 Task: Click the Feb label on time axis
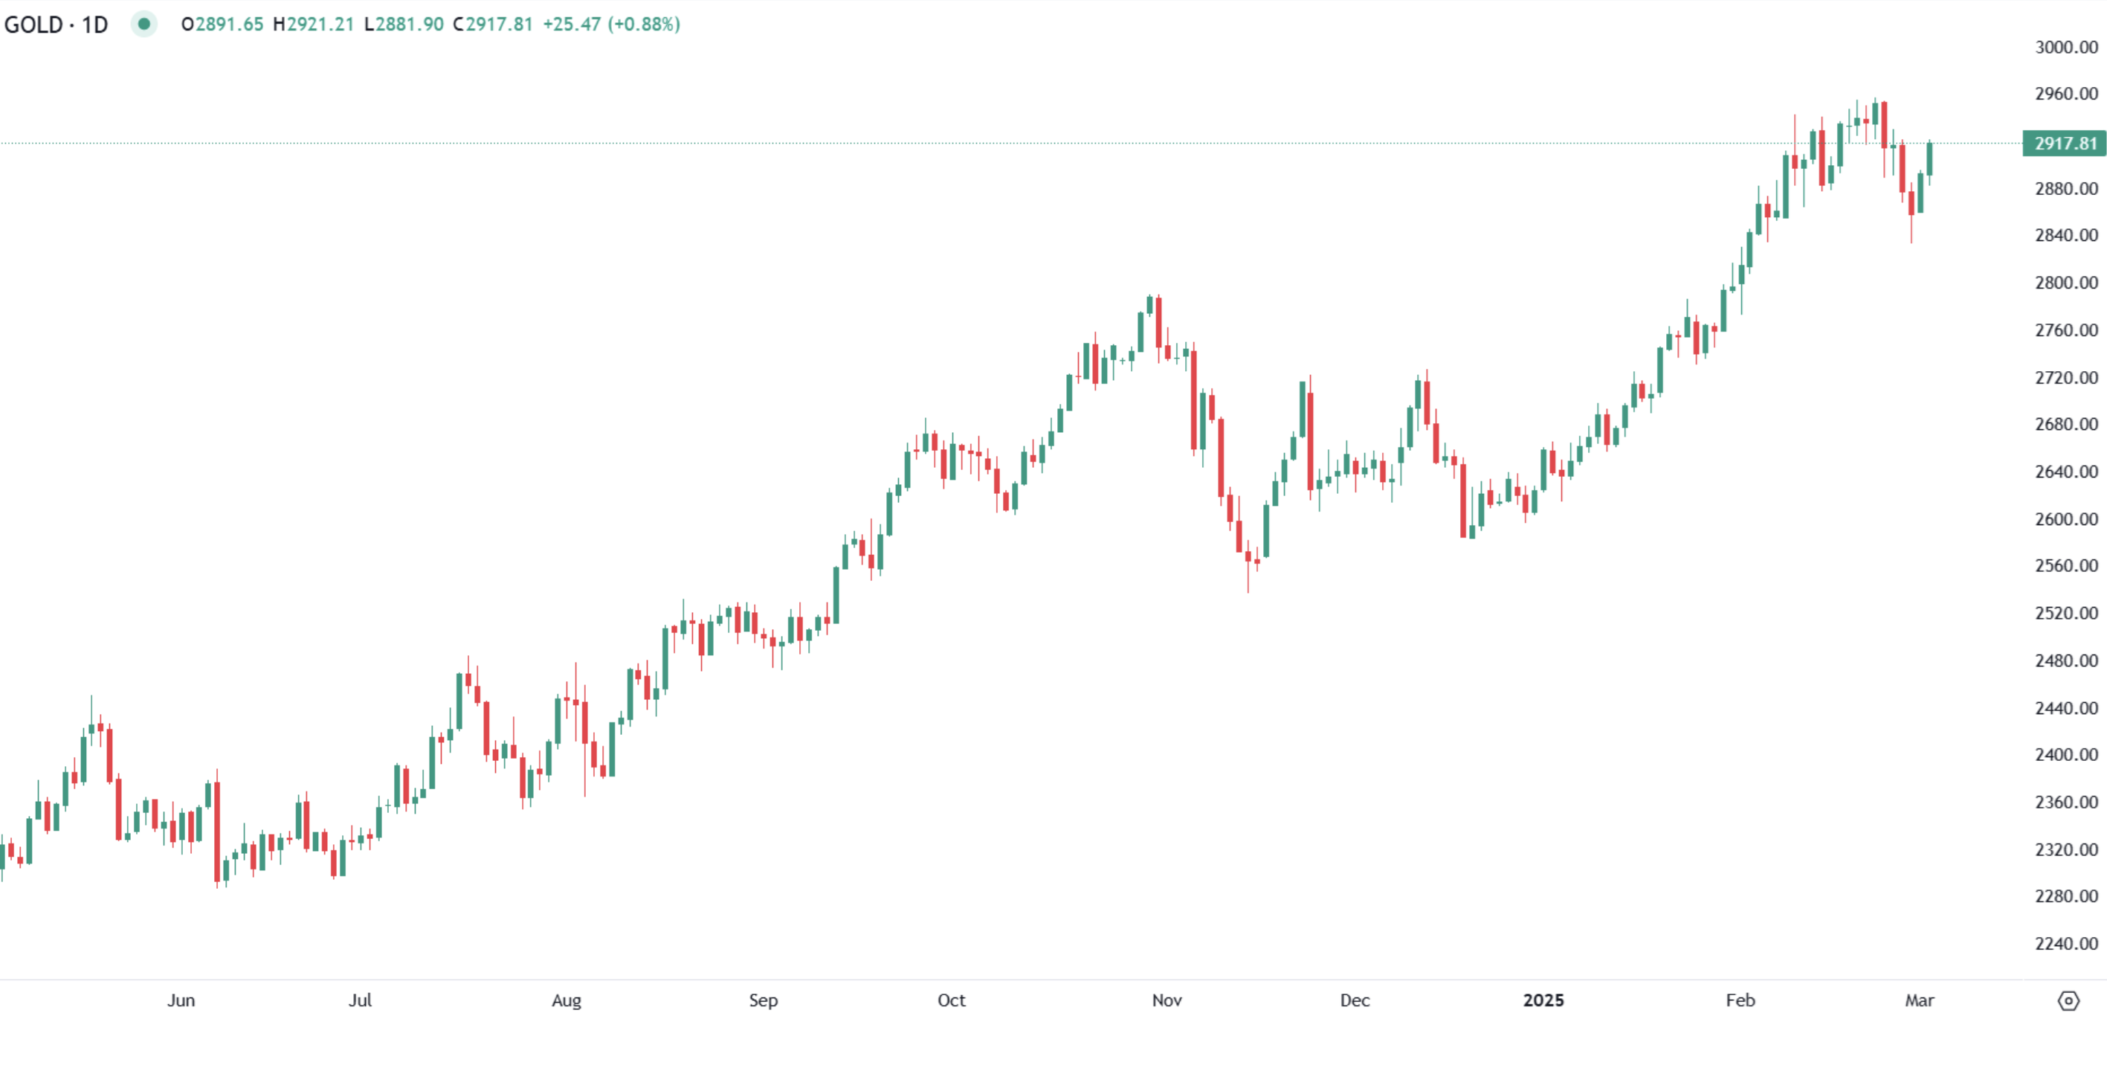(x=1740, y=1000)
